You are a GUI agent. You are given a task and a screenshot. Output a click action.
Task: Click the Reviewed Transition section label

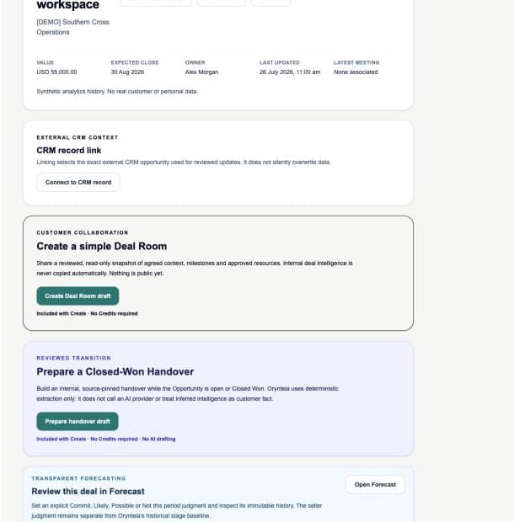click(x=73, y=358)
